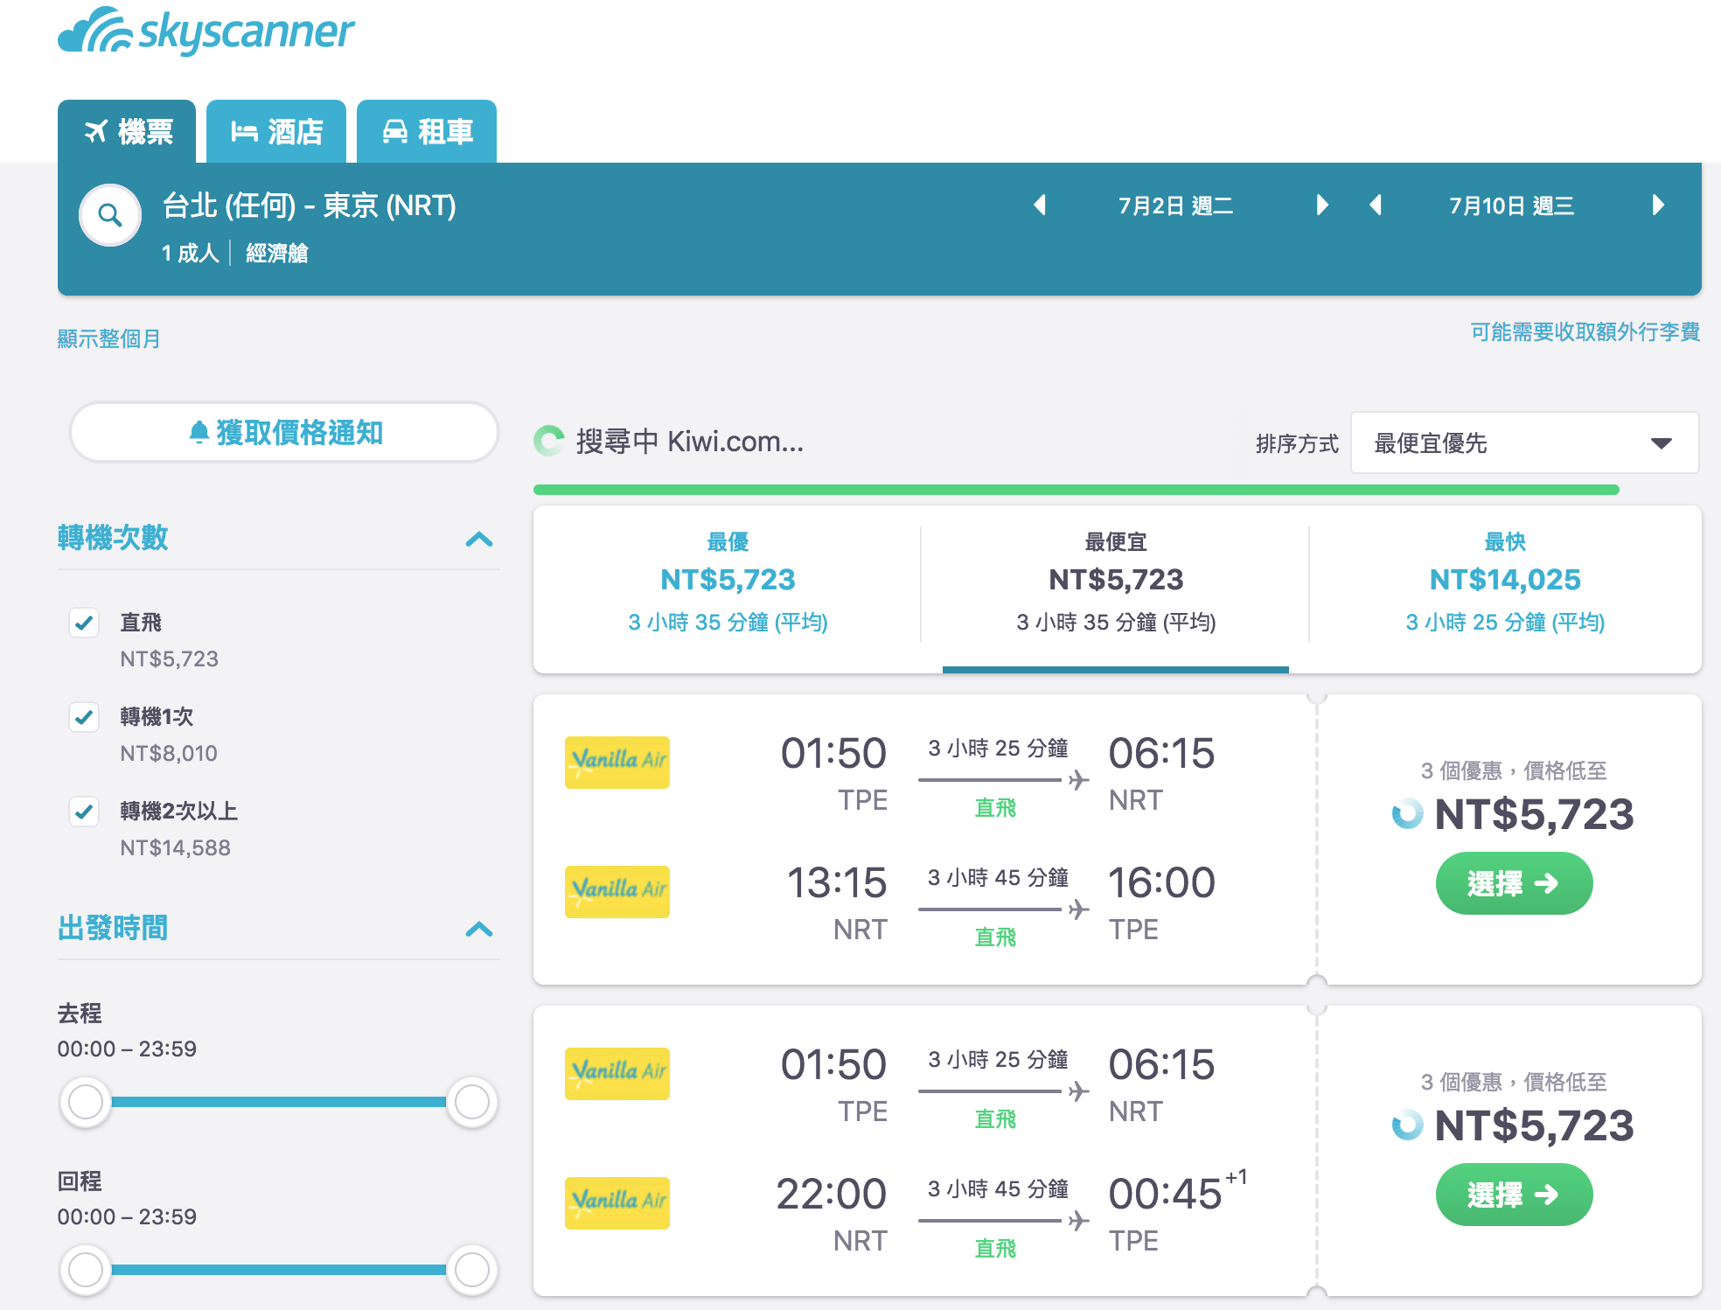
Task: Click NT$5,723 price in first result
Action: tap(1534, 814)
